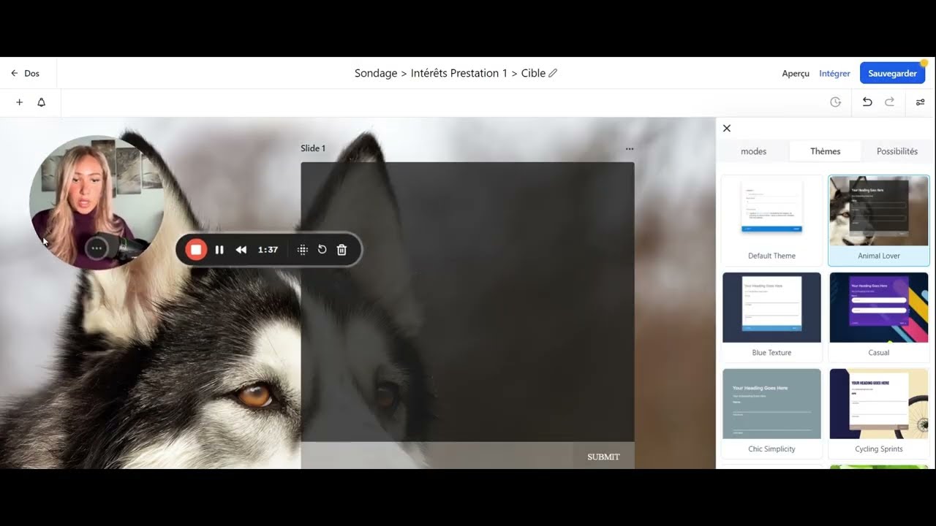Click the Slide 1 label

(313, 148)
